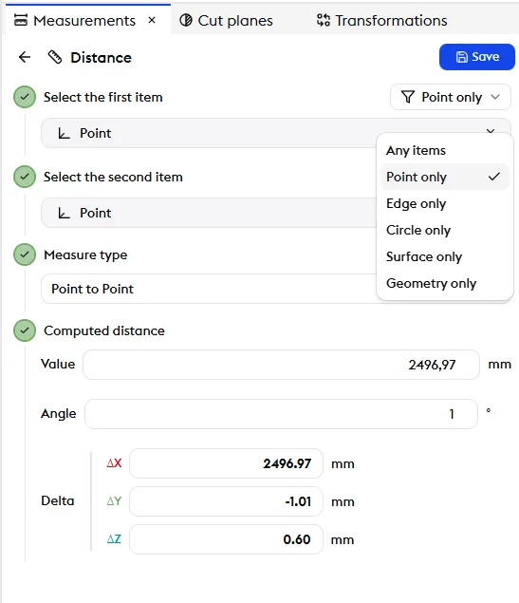Click the filter funnel icon
The image size is (519, 603).
tap(408, 97)
